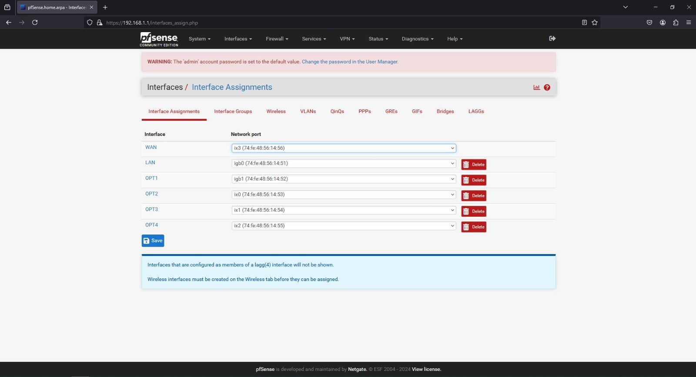Go forward with browser forward arrow
Image resolution: width=696 pixels, height=377 pixels.
click(x=22, y=23)
